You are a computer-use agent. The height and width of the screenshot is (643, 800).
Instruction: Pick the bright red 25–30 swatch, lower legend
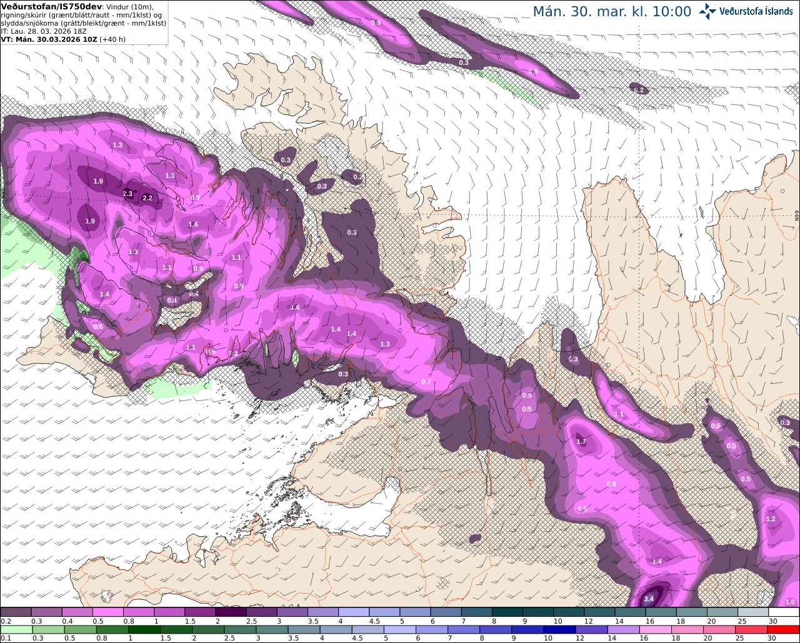click(754, 629)
